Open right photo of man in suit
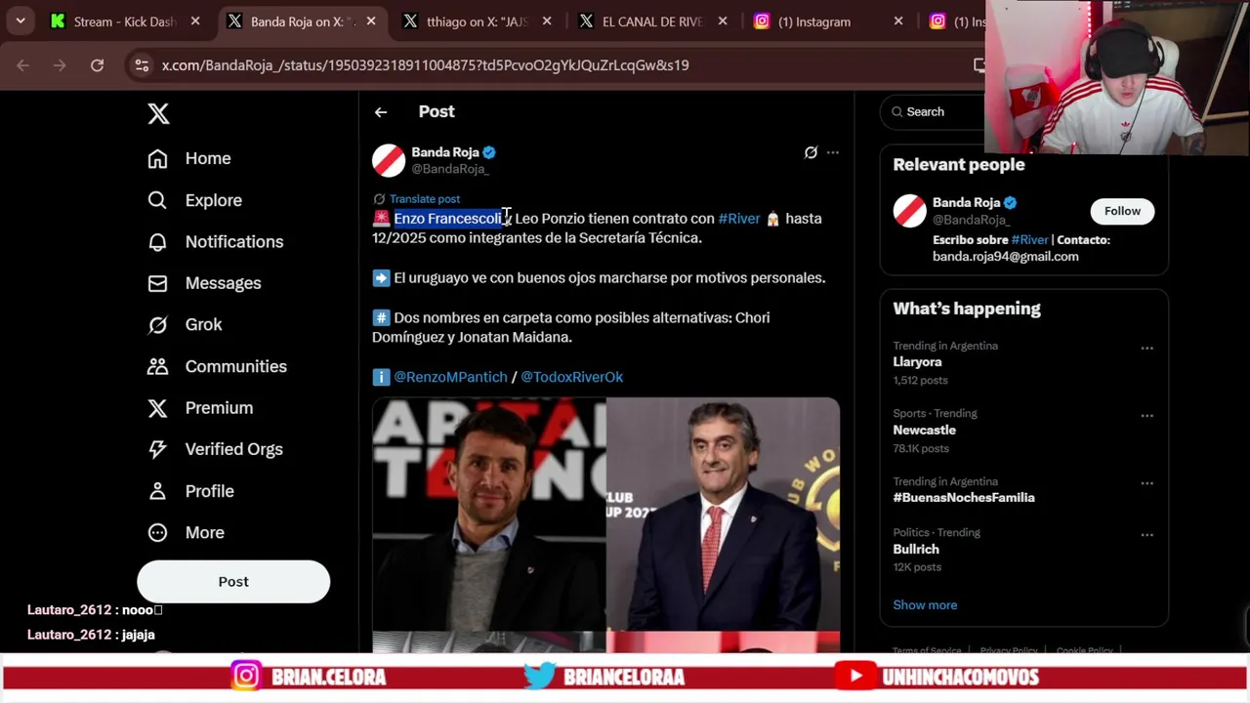 click(x=723, y=514)
